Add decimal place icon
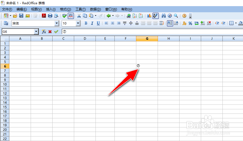 (x=202, y=23)
